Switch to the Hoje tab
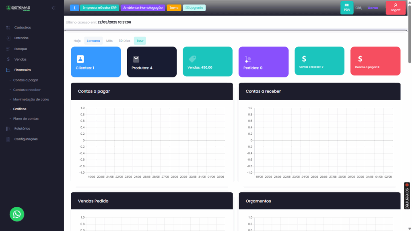Viewport: 412px width, 231px height. coord(77,41)
